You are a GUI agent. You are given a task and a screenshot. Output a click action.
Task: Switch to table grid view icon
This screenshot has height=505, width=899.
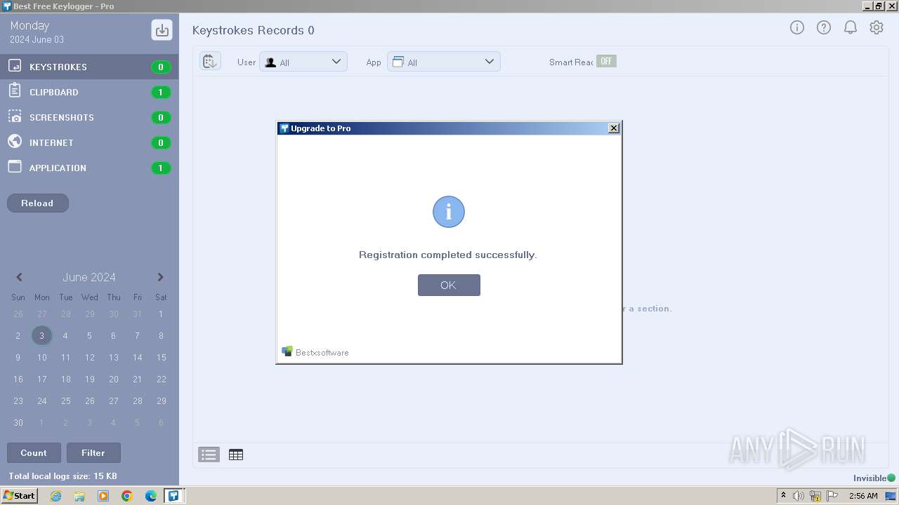tap(236, 454)
